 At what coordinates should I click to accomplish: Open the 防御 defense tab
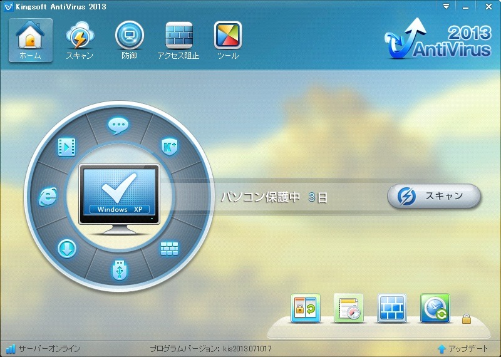click(x=129, y=40)
